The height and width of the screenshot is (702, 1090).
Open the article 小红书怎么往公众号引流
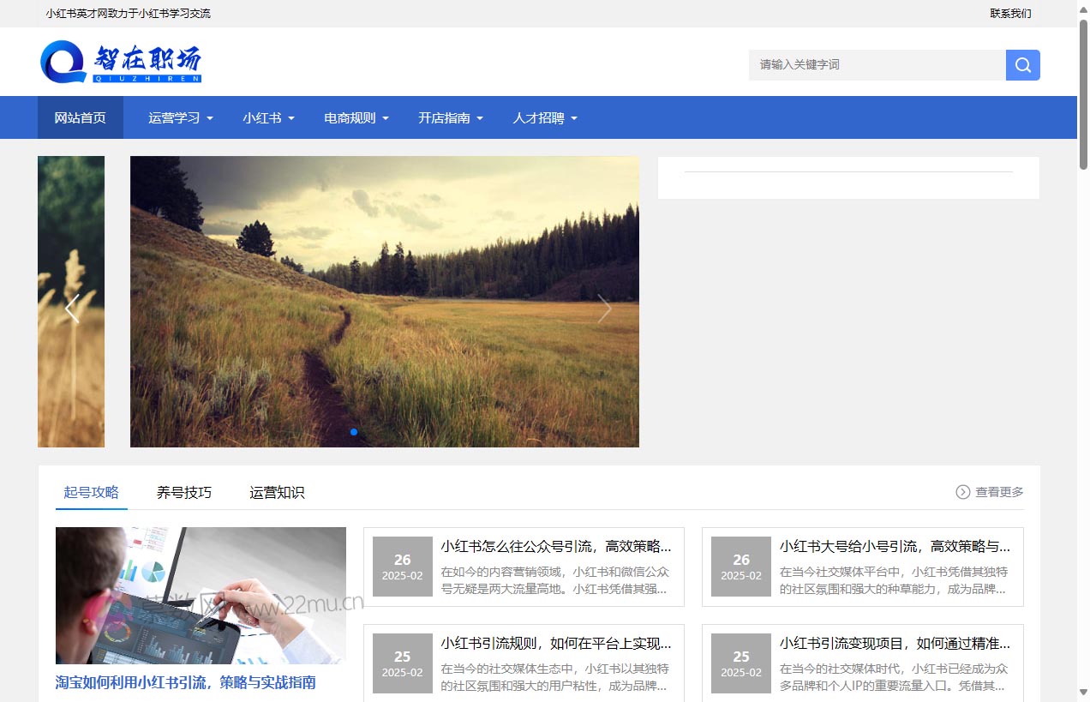pos(554,546)
